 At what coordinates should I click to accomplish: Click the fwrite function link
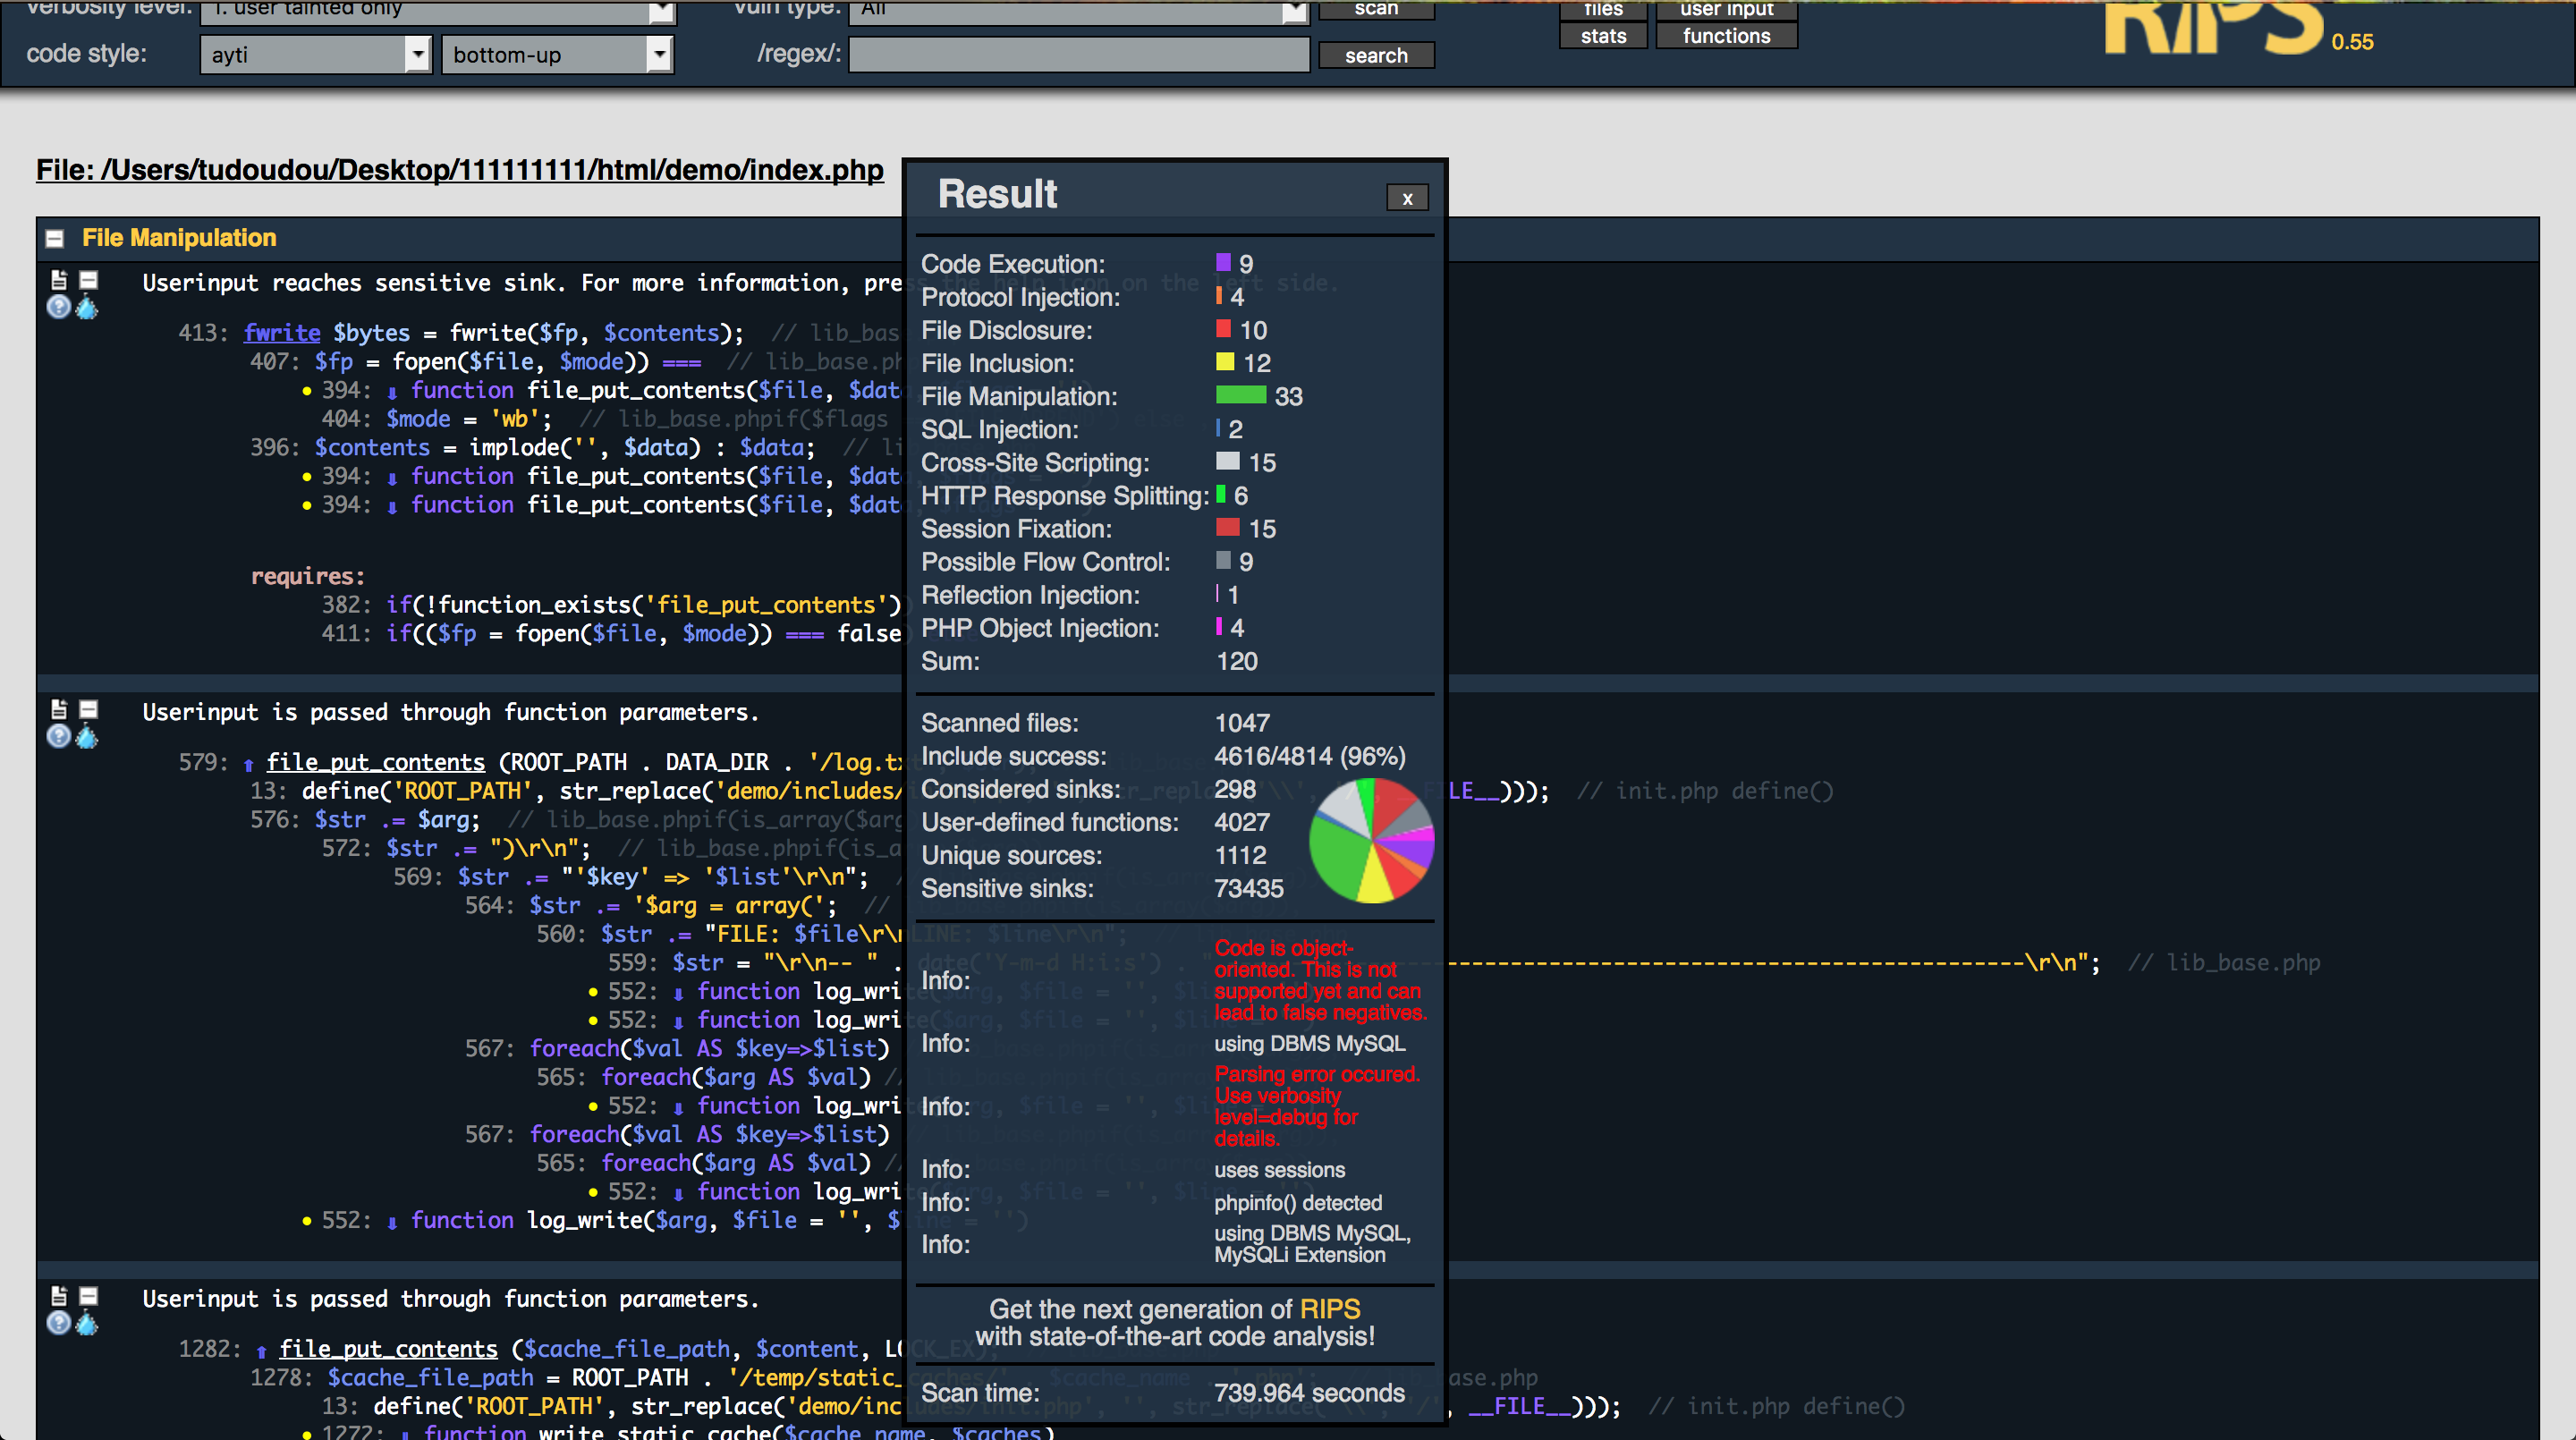pyautogui.click(x=282, y=333)
